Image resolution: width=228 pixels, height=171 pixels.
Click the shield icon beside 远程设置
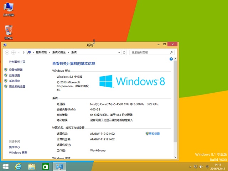pos(6,75)
